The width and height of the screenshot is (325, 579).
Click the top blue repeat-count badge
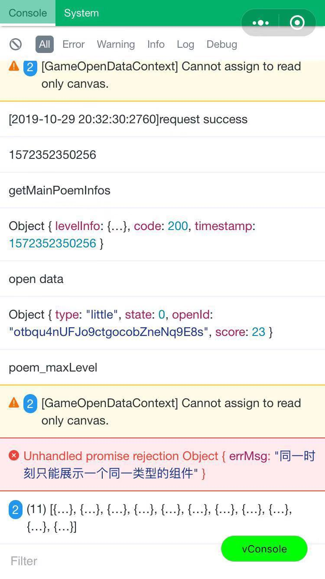coord(30,67)
